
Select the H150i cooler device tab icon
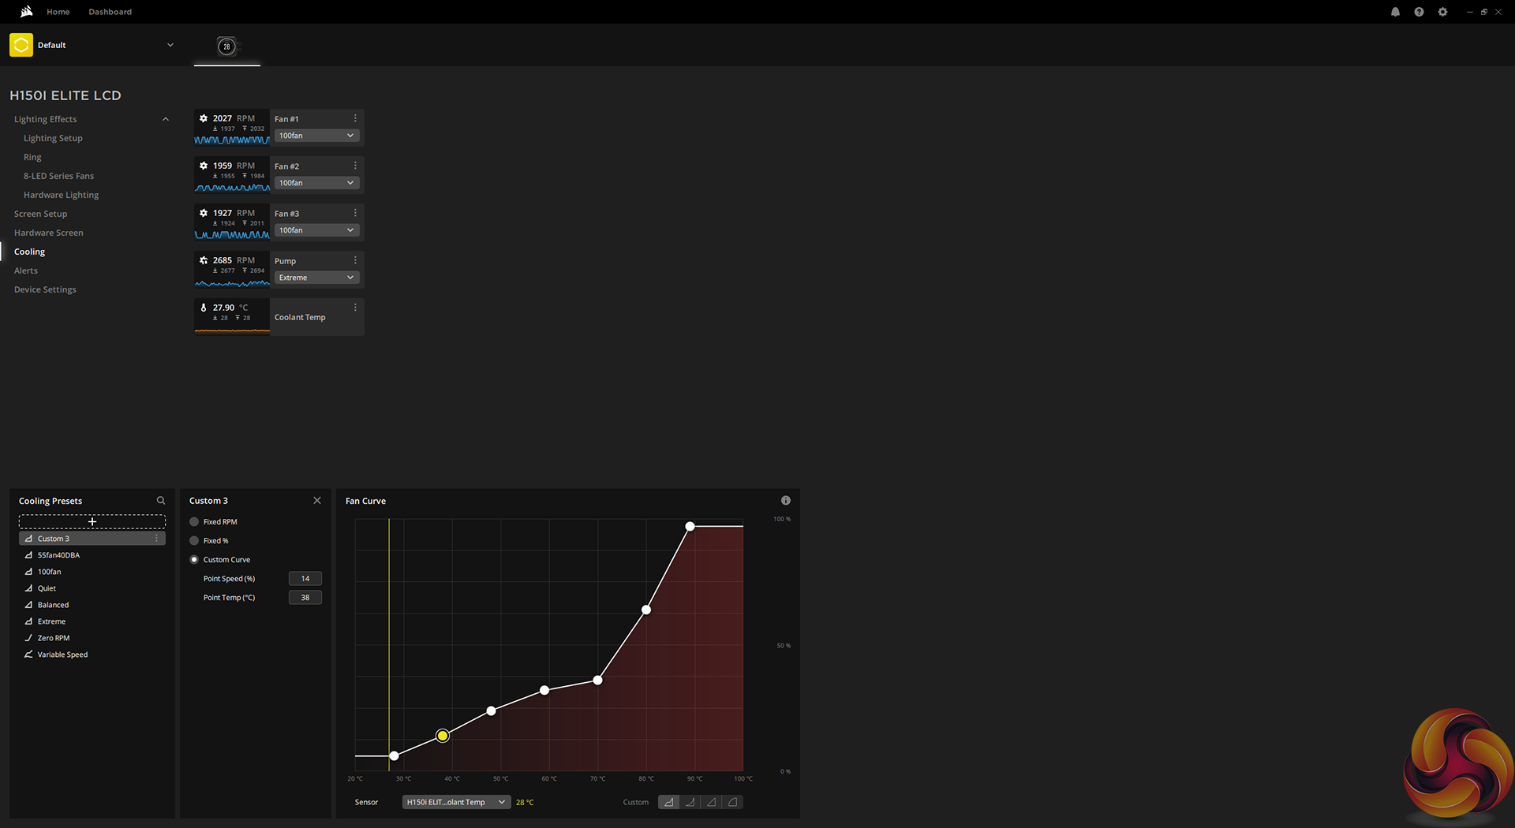pyautogui.click(x=226, y=47)
